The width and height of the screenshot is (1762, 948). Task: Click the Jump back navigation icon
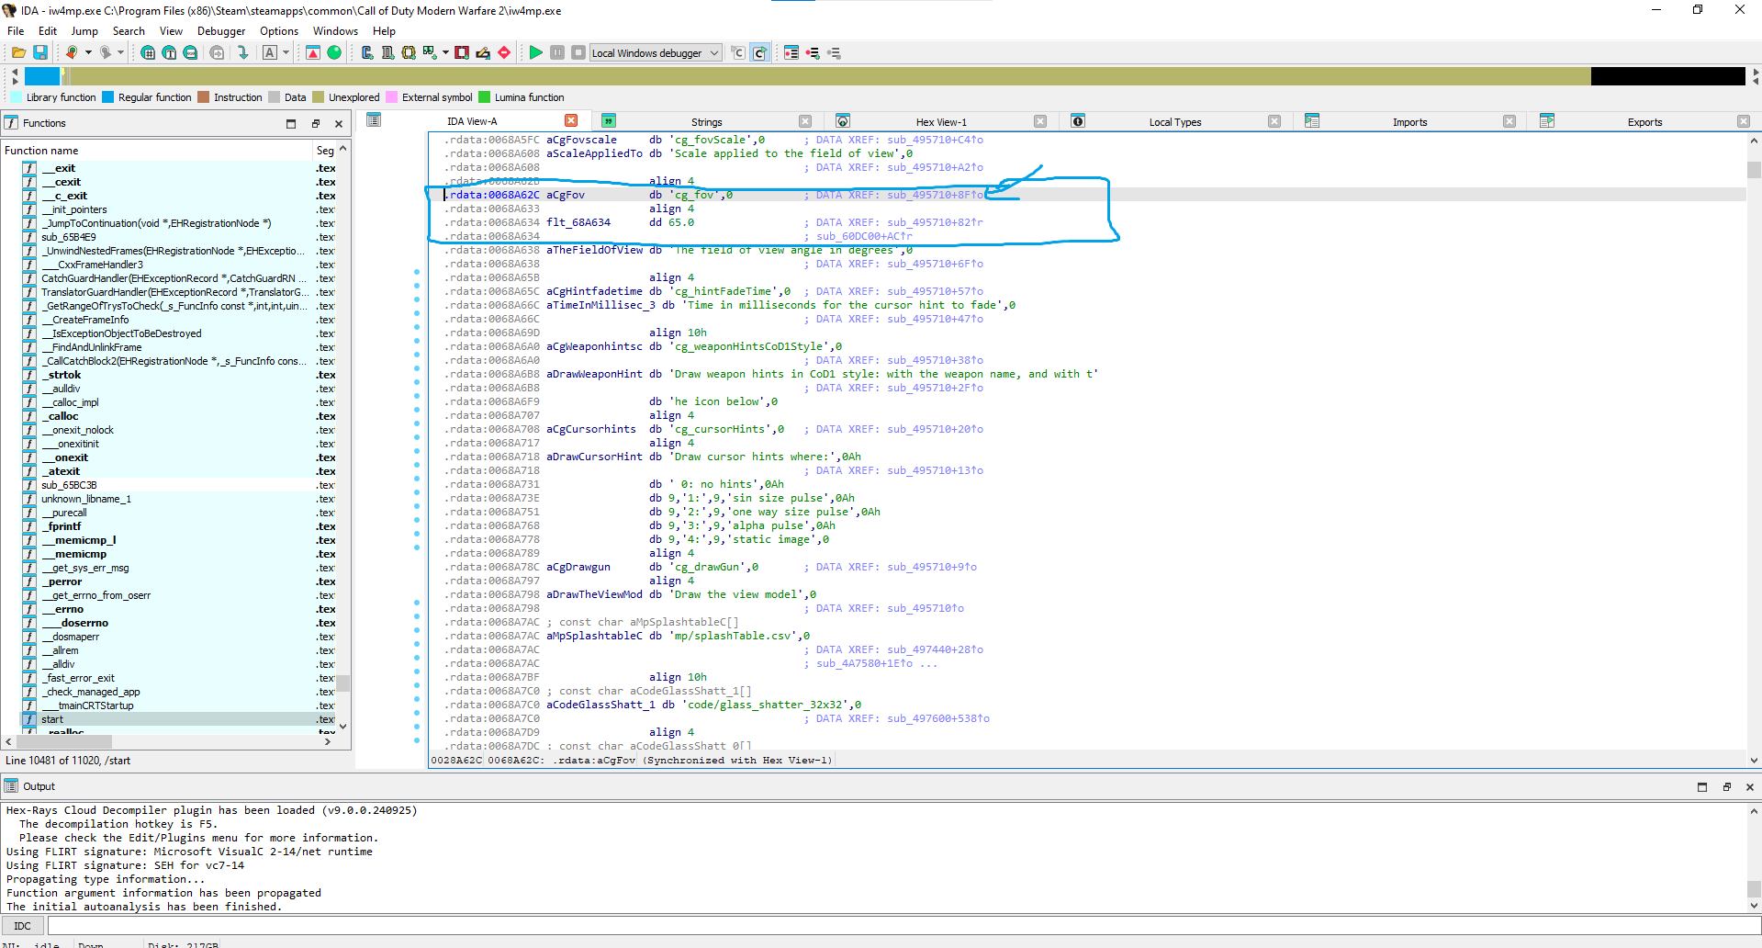point(72,52)
